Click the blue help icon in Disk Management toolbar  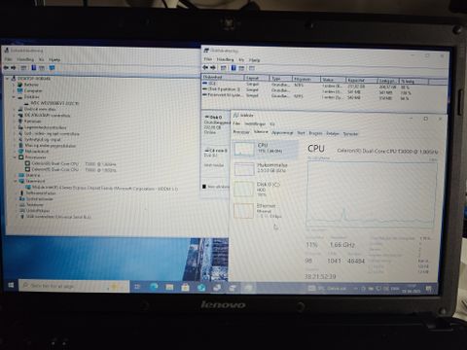point(233,68)
